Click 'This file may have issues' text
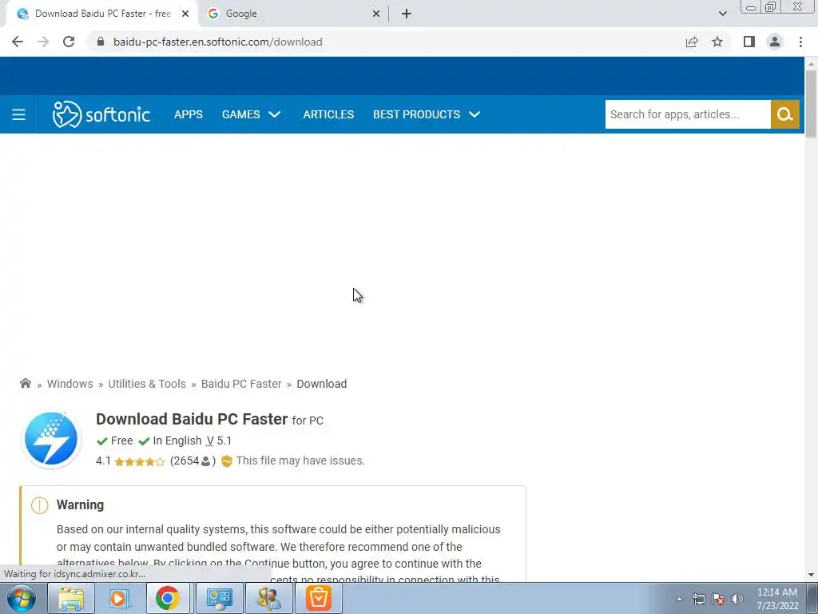This screenshot has height=614, width=818. pos(300,460)
